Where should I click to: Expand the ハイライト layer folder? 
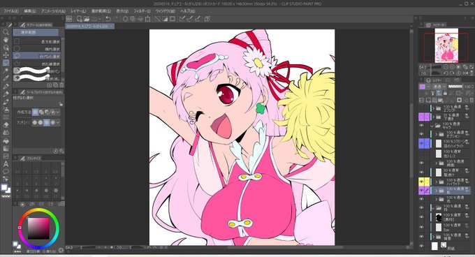point(437,182)
